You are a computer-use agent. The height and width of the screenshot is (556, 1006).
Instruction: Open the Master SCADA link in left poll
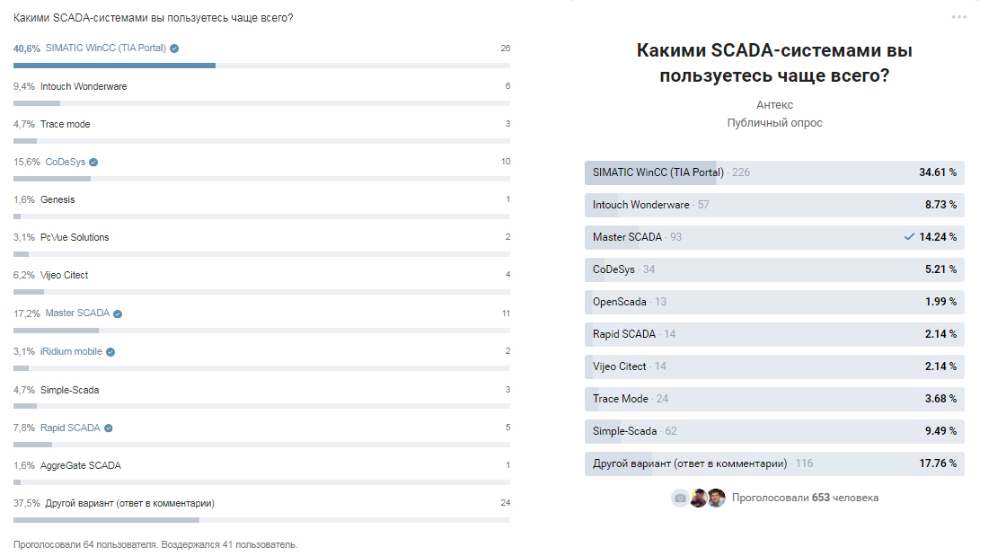point(77,313)
